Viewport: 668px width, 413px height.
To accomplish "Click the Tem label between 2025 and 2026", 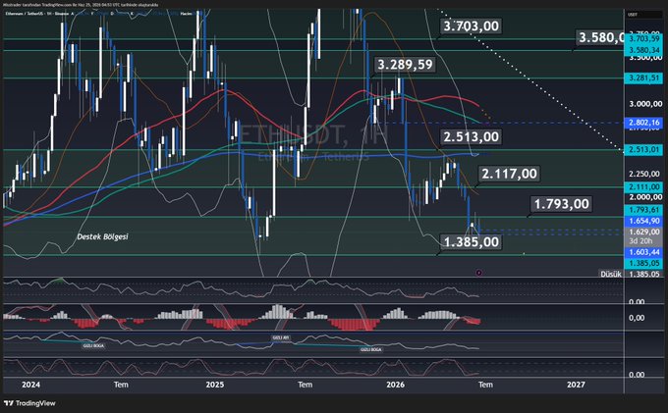I will point(306,385).
